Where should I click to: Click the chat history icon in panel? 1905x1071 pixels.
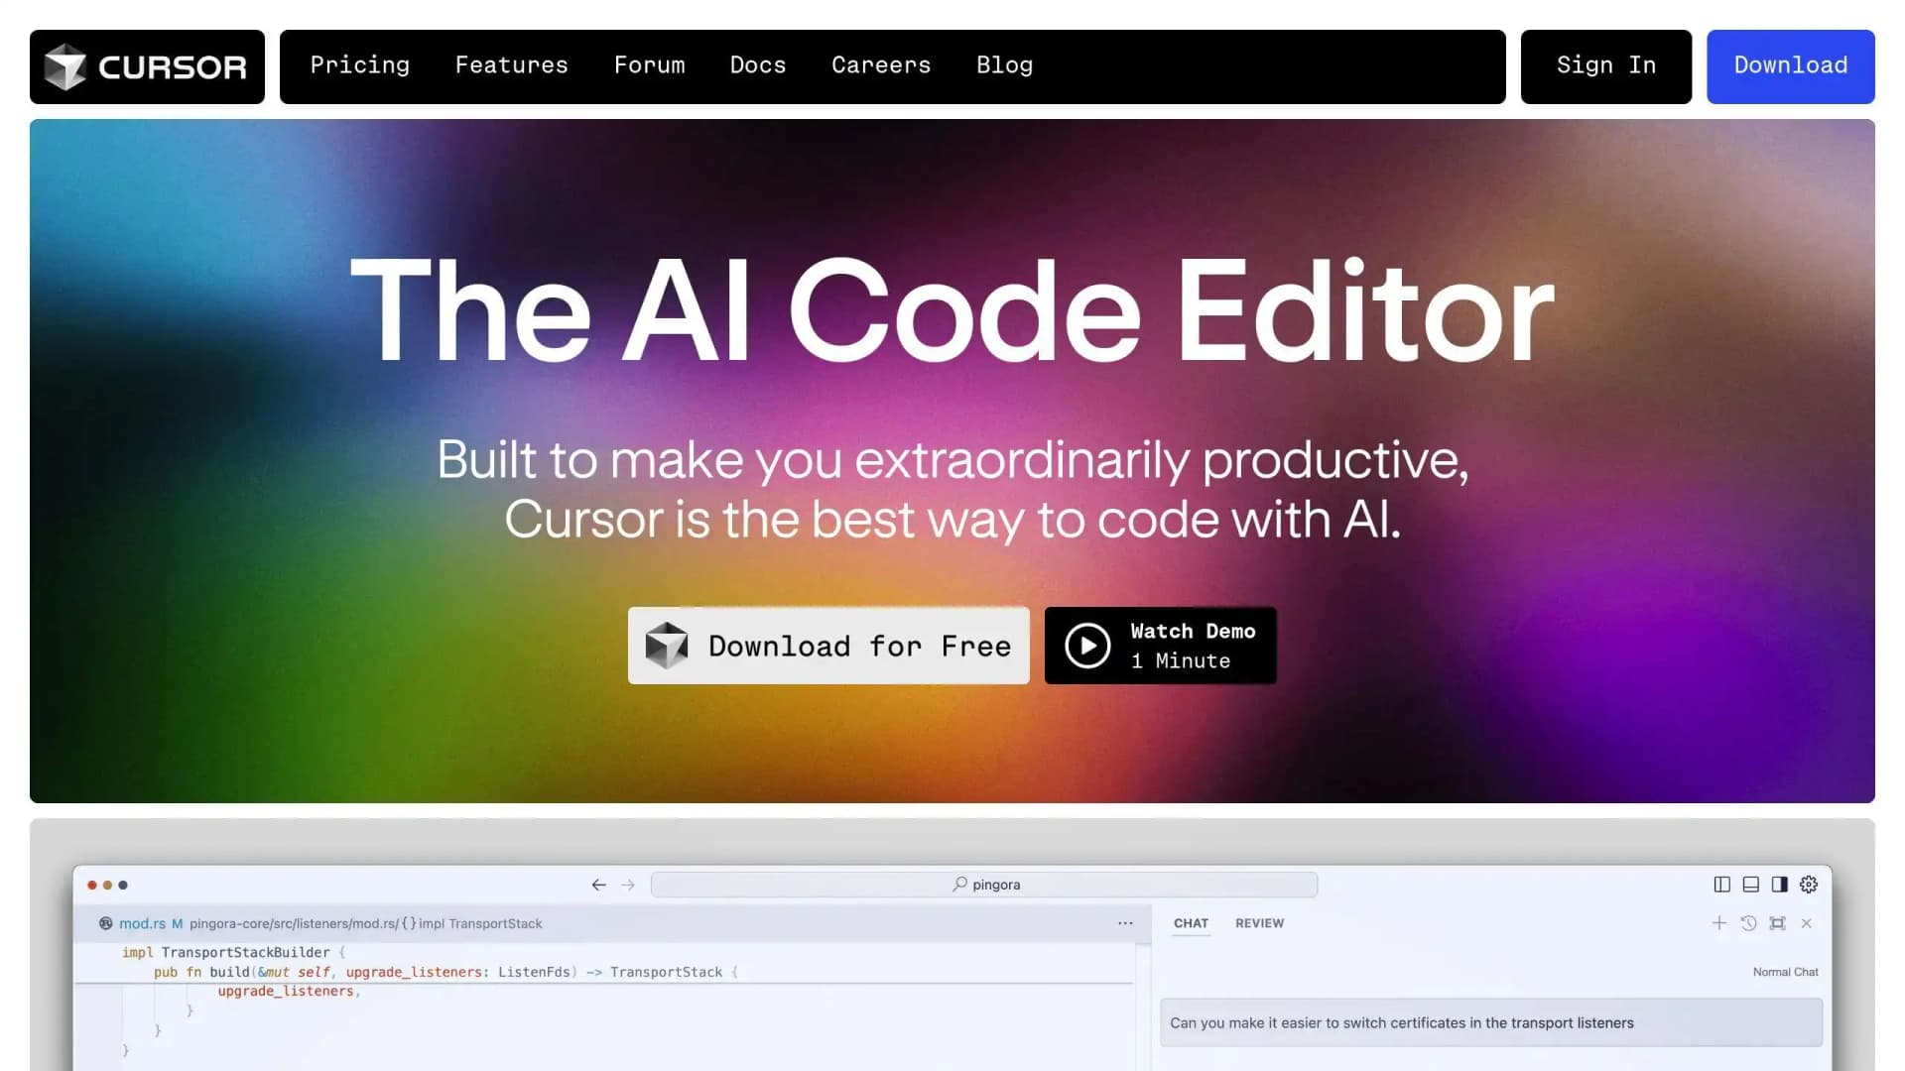click(1748, 923)
